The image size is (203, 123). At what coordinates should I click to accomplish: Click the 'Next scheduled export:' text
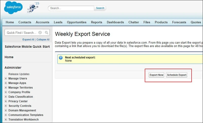pos(80,57)
